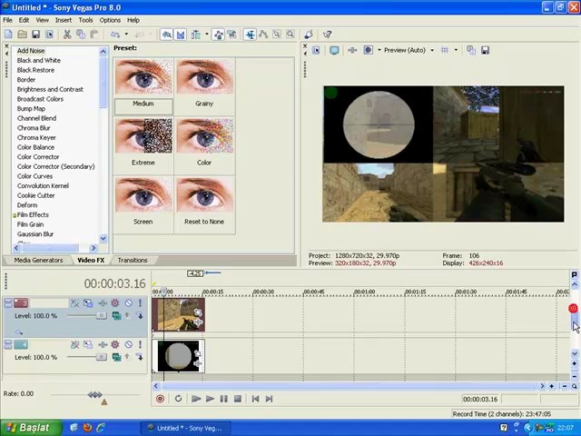Image resolution: width=581 pixels, height=436 pixels.
Task: Open Split Screen View dropdown arrow
Action: pyautogui.click(x=379, y=50)
